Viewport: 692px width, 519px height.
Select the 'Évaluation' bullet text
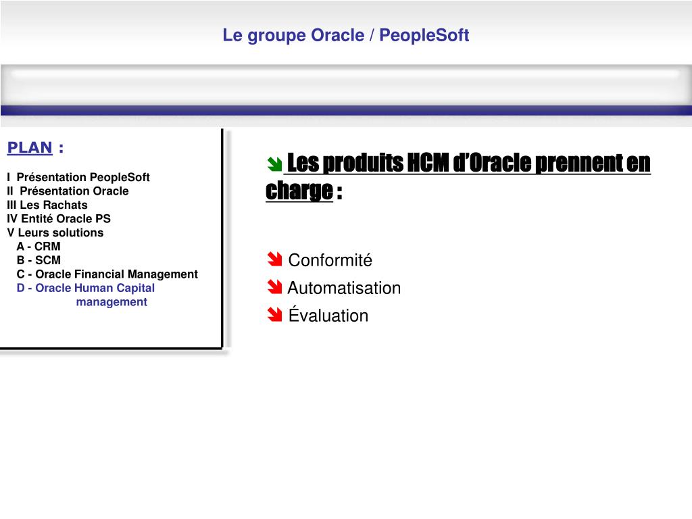coord(328,315)
